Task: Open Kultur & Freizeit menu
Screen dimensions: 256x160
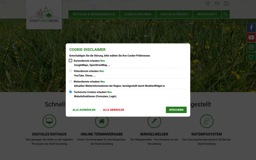Action: [174, 15]
